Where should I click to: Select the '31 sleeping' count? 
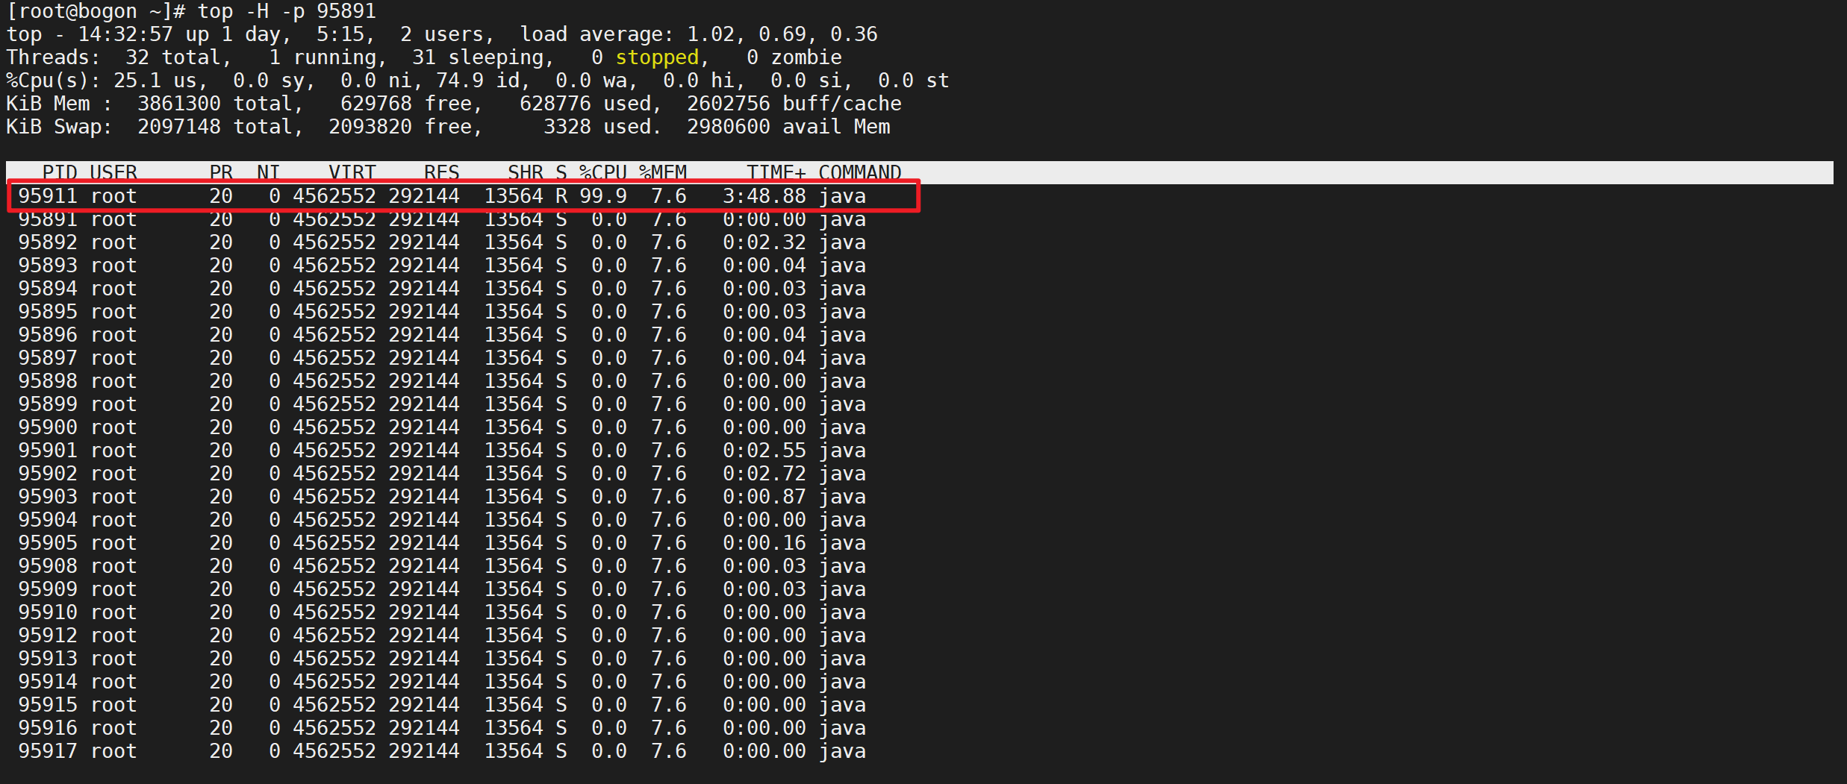pyautogui.click(x=478, y=57)
